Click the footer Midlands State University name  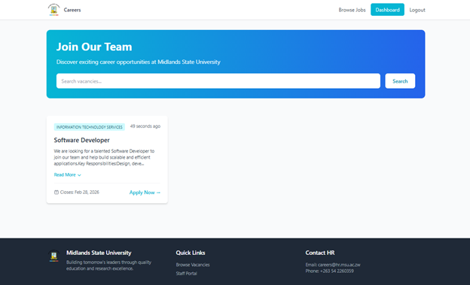99,253
